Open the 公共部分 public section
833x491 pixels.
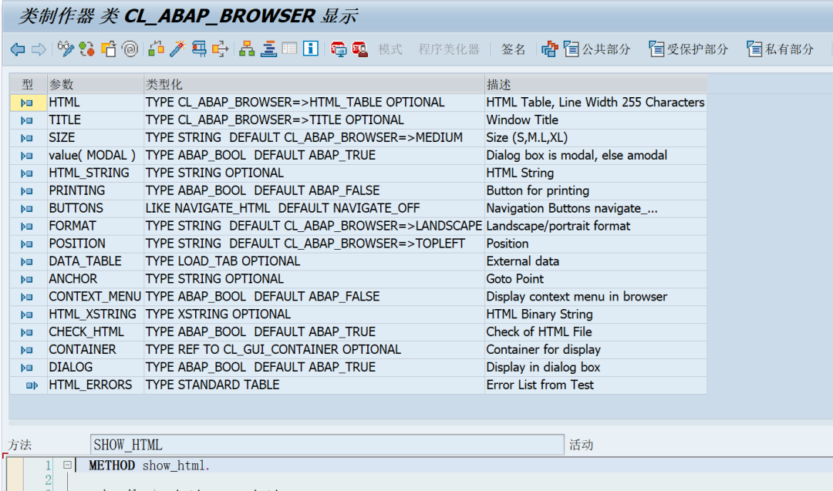(596, 49)
